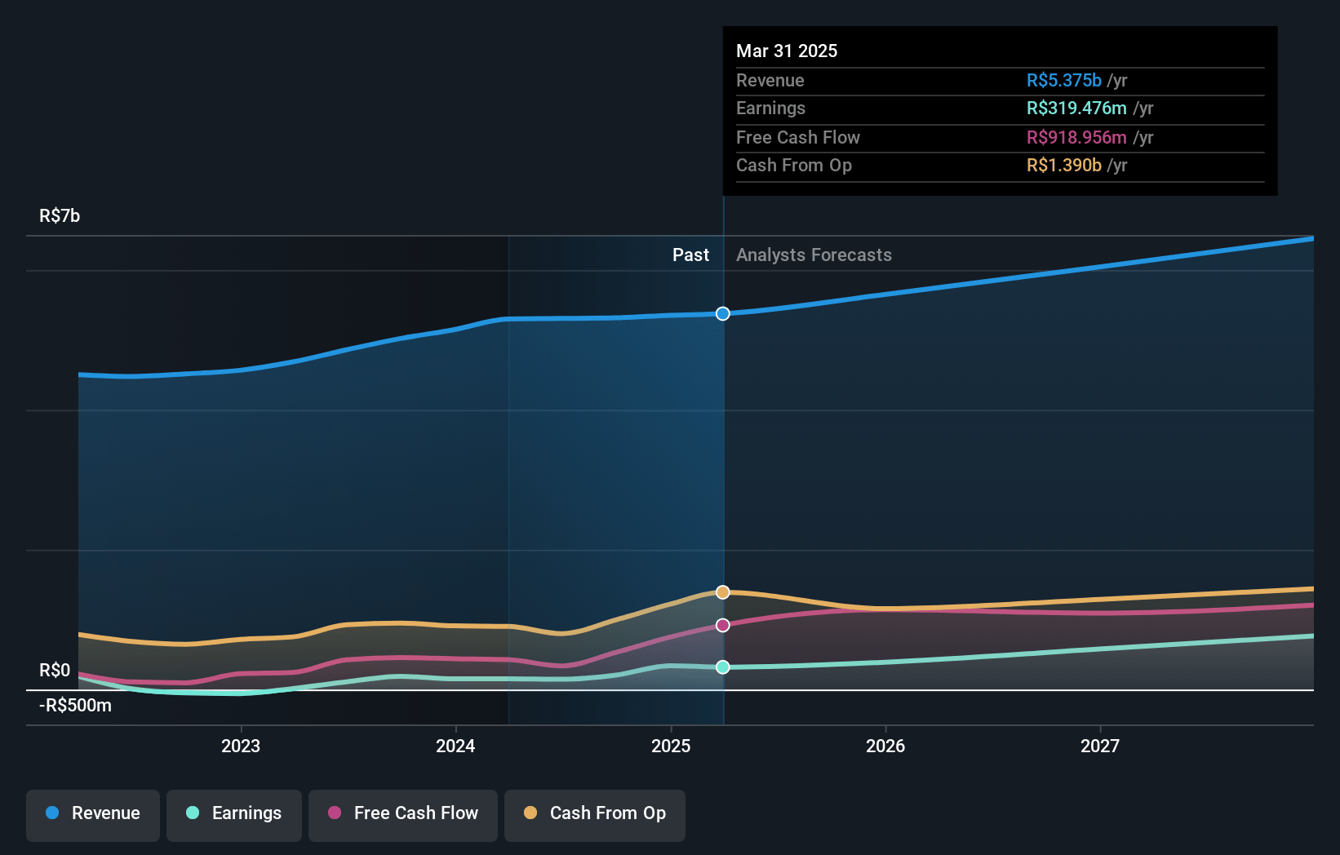The height and width of the screenshot is (855, 1340).
Task: Click the 2027 x-axis label
Action: tap(1100, 746)
